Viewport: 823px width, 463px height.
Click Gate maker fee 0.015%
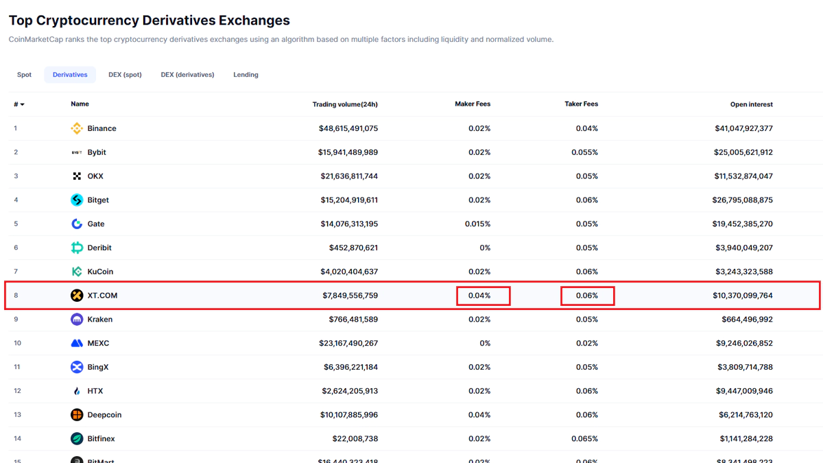pyautogui.click(x=477, y=224)
